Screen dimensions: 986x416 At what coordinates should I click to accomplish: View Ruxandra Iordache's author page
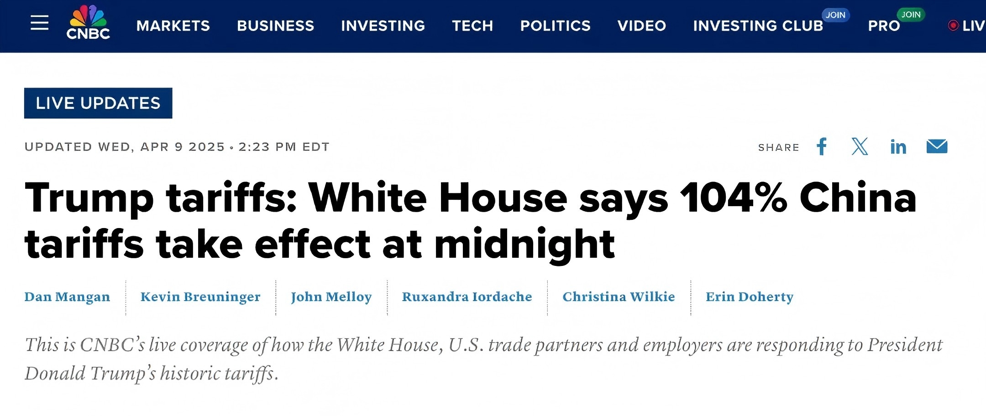click(x=467, y=296)
